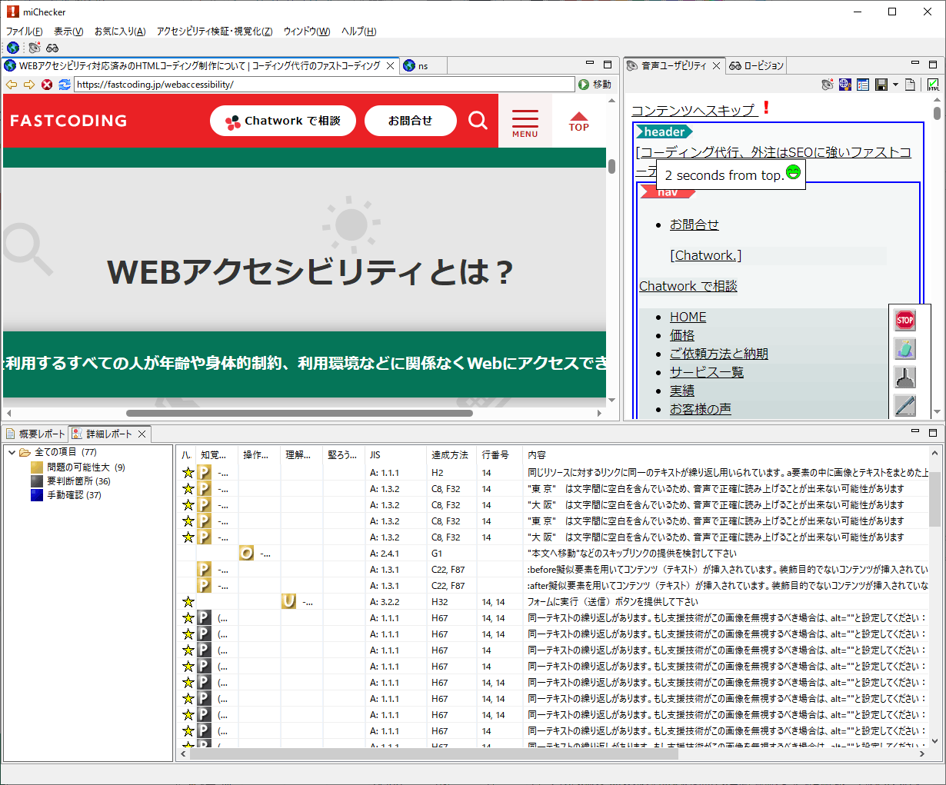Screen dimensions: 946x785
Task: Click the HTML check icon in voice usability toolbar
Action: click(x=933, y=85)
